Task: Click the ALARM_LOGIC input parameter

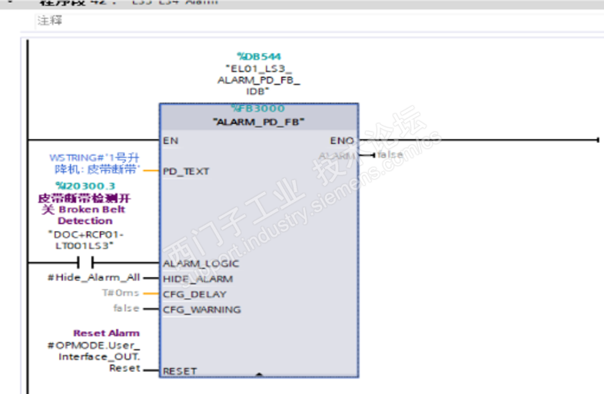Action: pos(201,264)
